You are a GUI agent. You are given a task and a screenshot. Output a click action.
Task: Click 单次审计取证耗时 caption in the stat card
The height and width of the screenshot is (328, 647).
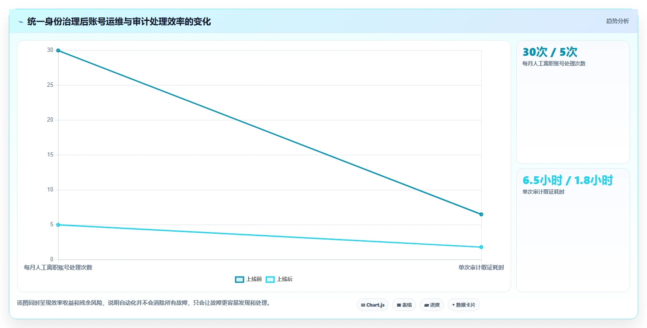pos(543,192)
